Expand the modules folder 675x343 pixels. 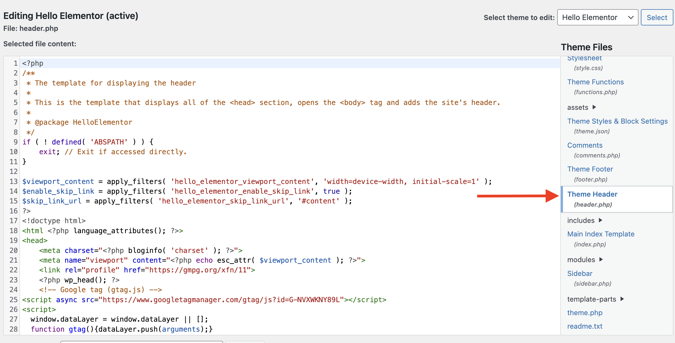(585, 260)
